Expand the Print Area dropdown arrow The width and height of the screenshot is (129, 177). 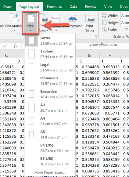coord(48,31)
